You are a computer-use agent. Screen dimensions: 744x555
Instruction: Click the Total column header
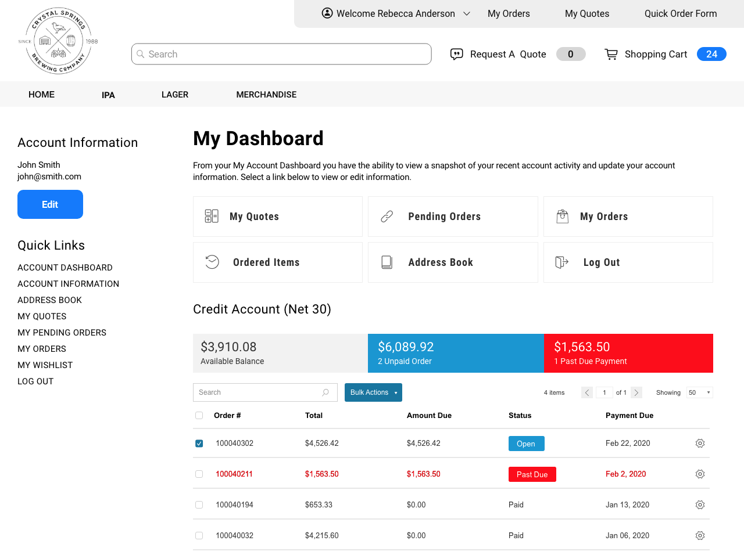point(314,416)
